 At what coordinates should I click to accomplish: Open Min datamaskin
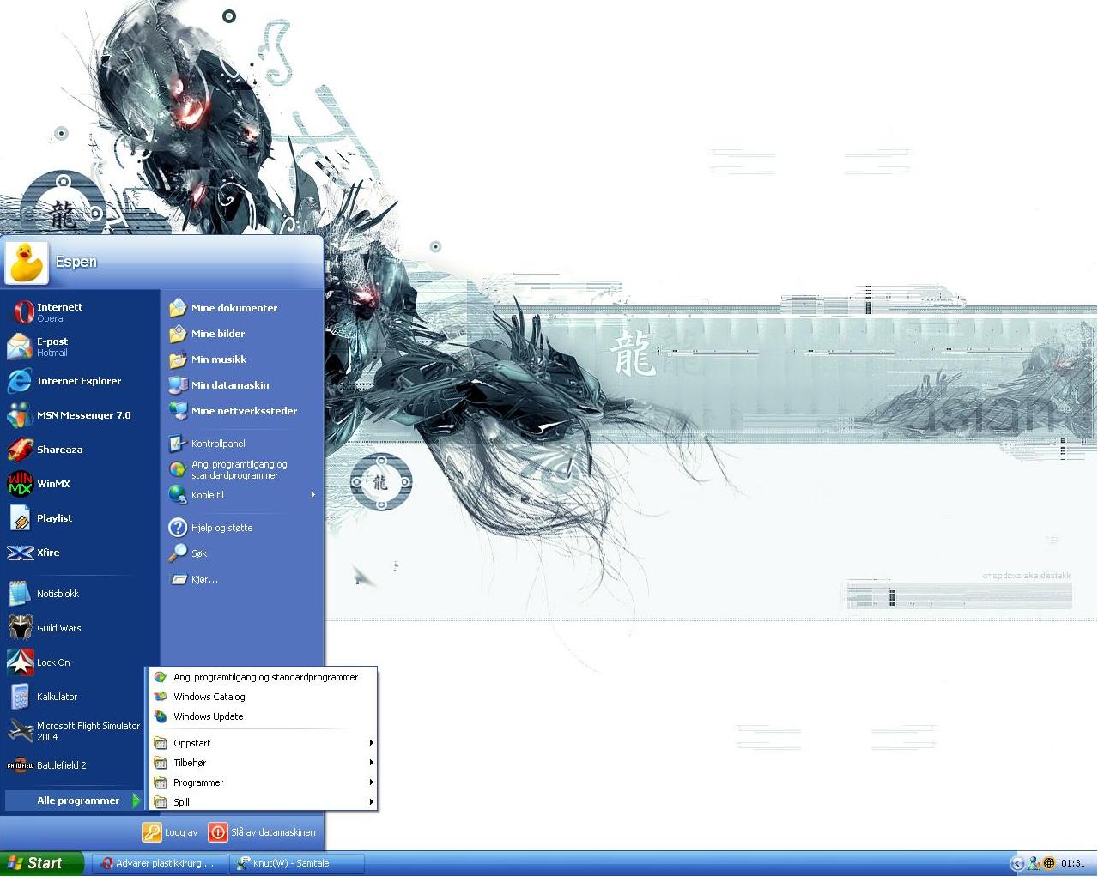(x=242, y=385)
